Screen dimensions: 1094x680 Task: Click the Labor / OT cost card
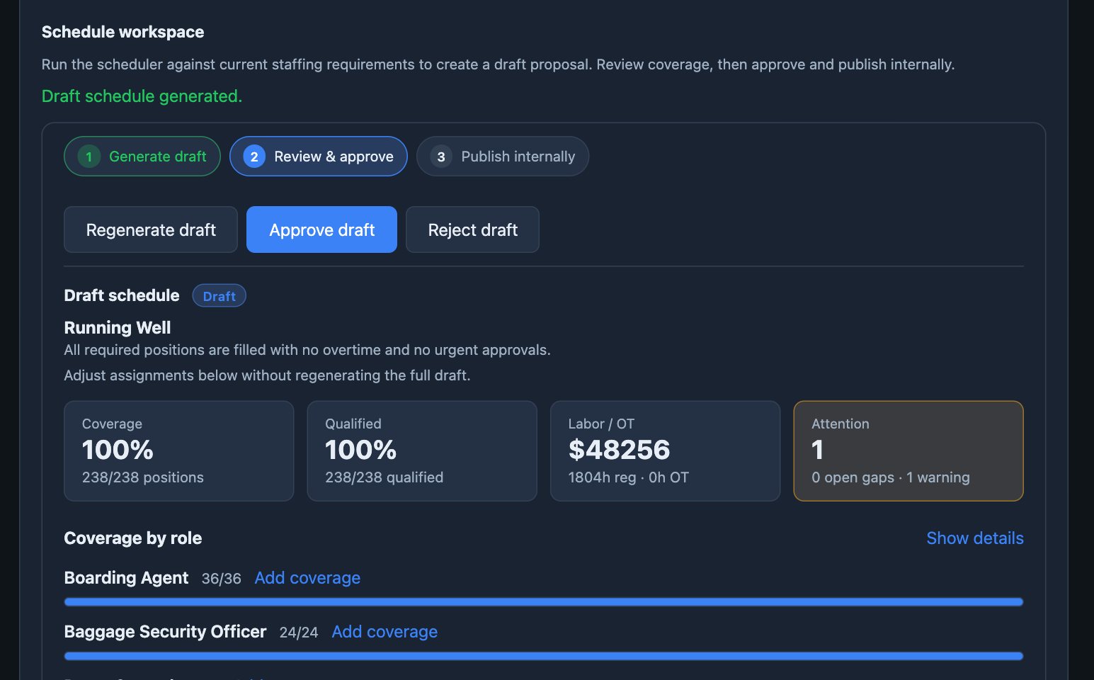coord(666,451)
